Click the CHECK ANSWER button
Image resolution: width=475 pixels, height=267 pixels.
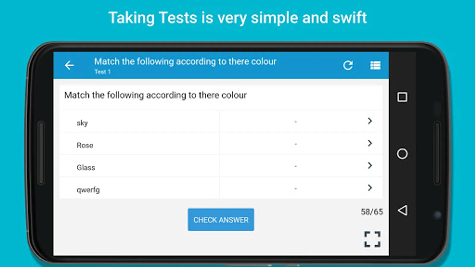click(x=221, y=220)
